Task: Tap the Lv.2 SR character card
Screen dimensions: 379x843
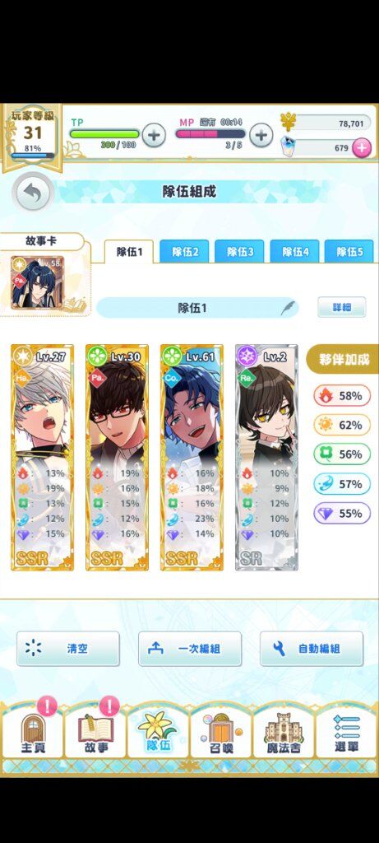Action: click(266, 458)
